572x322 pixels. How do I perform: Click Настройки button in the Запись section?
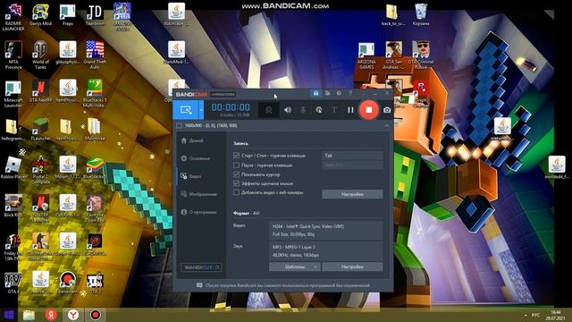point(352,194)
